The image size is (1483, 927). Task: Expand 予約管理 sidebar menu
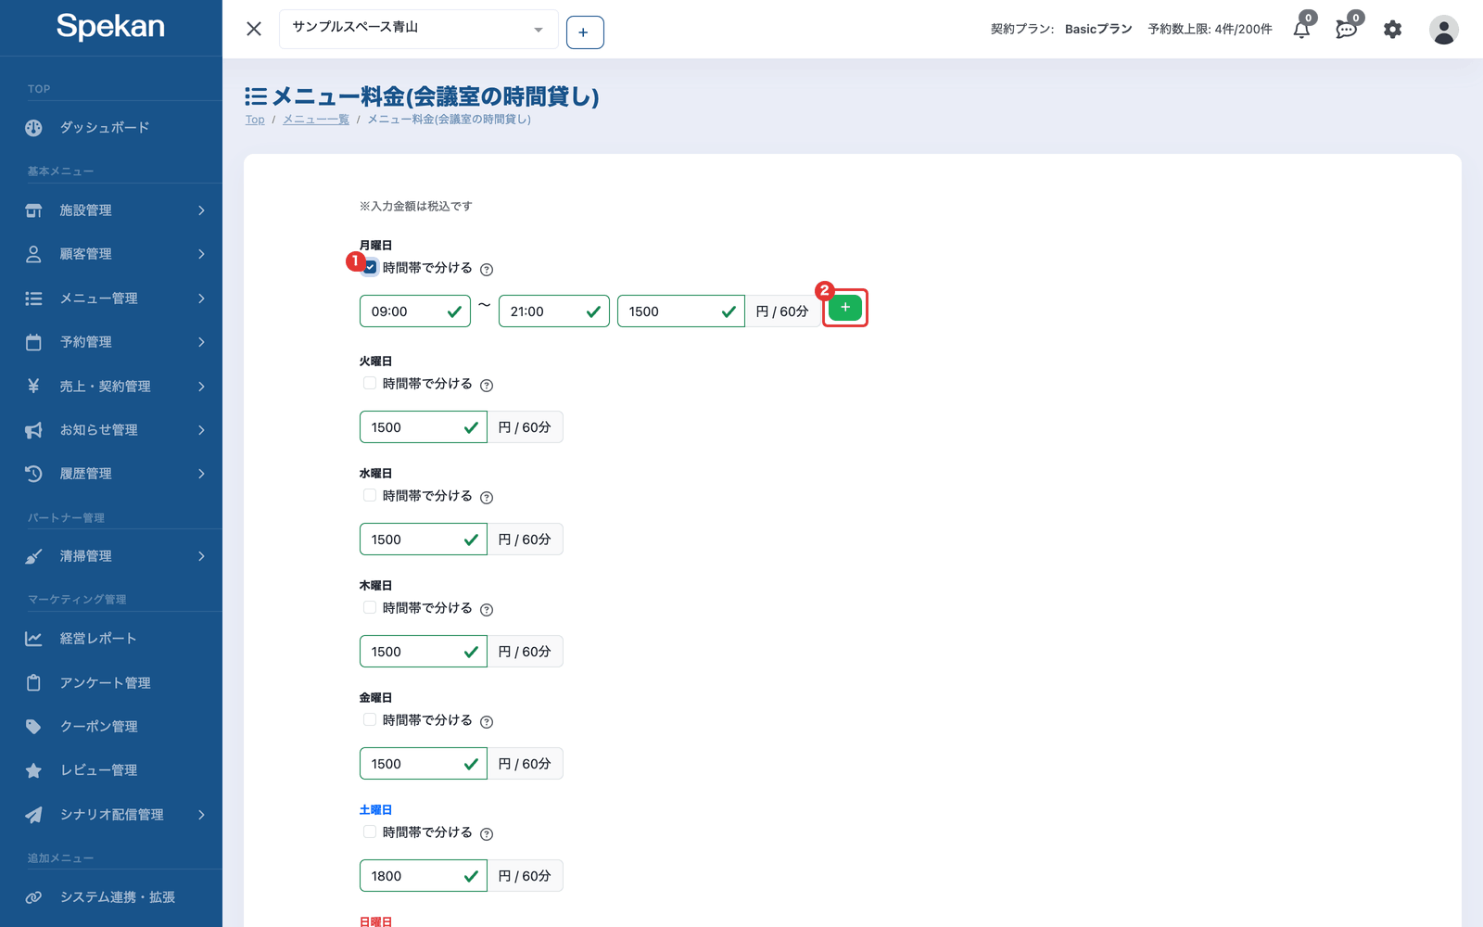pyautogui.click(x=111, y=342)
